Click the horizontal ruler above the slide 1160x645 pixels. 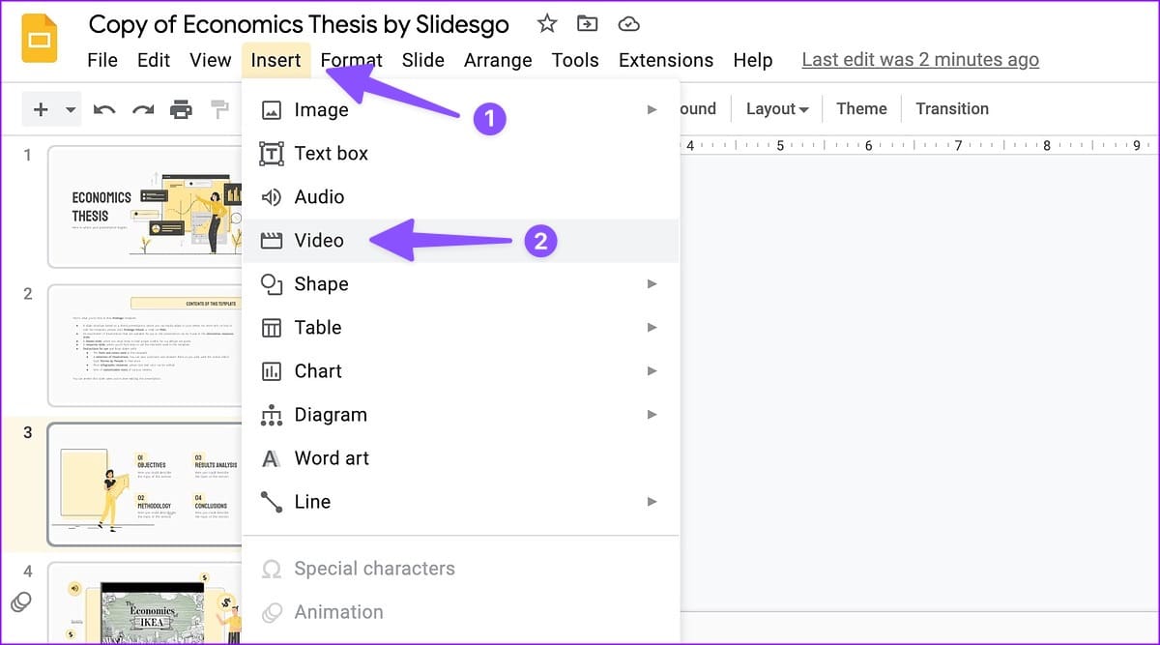(918, 146)
